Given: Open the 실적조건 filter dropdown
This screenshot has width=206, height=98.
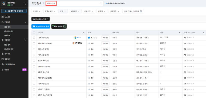Looking at the screenshot, I should (75, 11).
